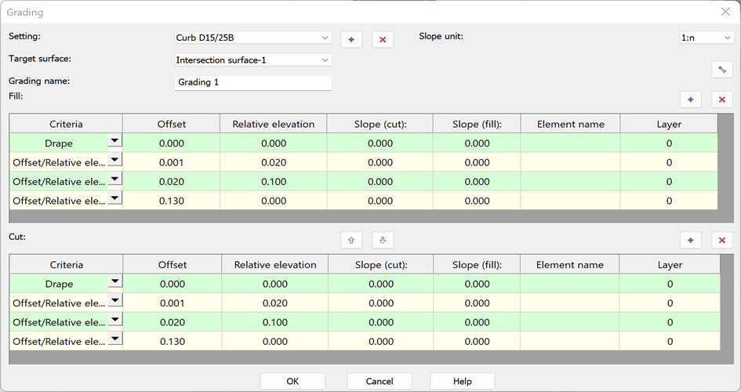Image resolution: width=741 pixels, height=392 pixels.
Task: Select 0.130 offset cell in Fill table
Action: point(171,201)
